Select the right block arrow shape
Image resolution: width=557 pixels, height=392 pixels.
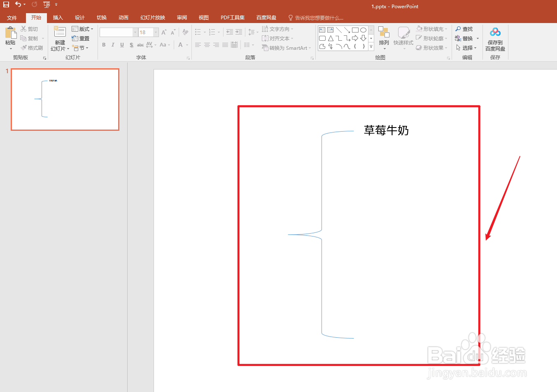pyautogui.click(x=355, y=38)
